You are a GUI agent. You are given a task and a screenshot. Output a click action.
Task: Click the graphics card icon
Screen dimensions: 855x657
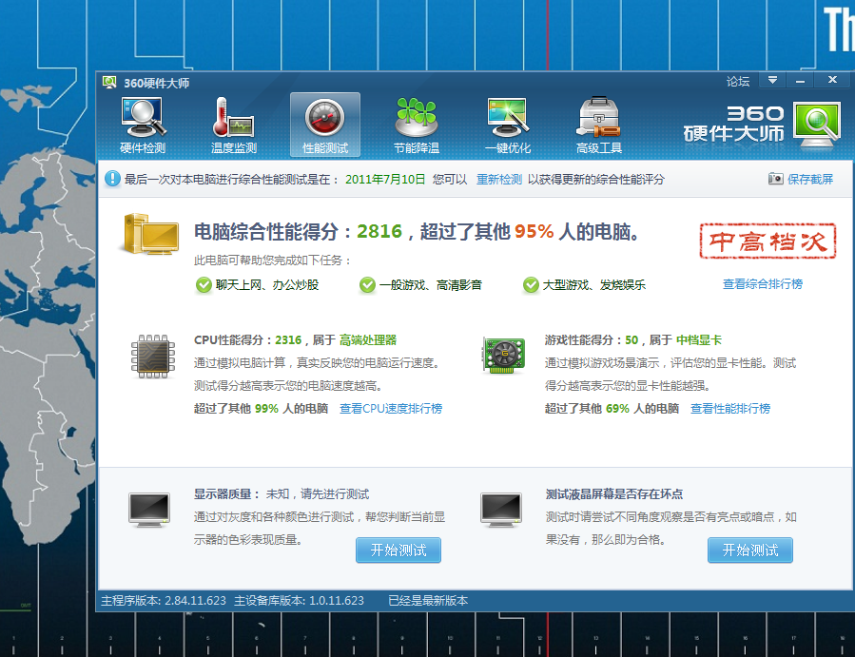point(504,355)
